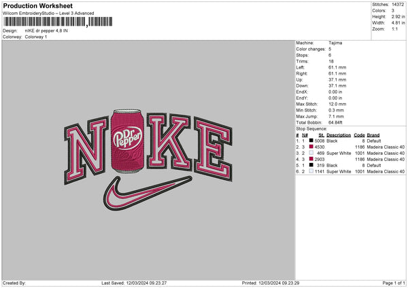Viewport: 408px width, 288px height.
Task: Select the Last Saved timestamp 12/03/2024 09.23.27
Action: [x=146, y=283]
